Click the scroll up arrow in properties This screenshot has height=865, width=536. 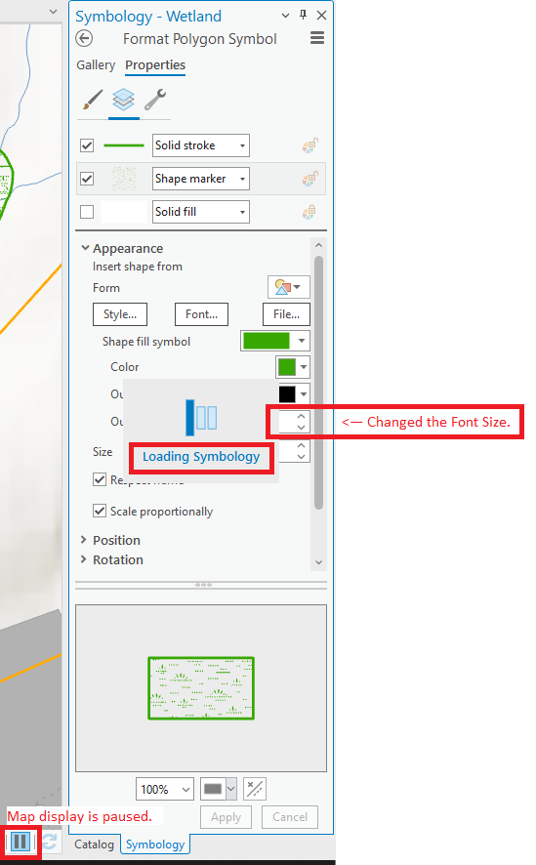point(318,244)
